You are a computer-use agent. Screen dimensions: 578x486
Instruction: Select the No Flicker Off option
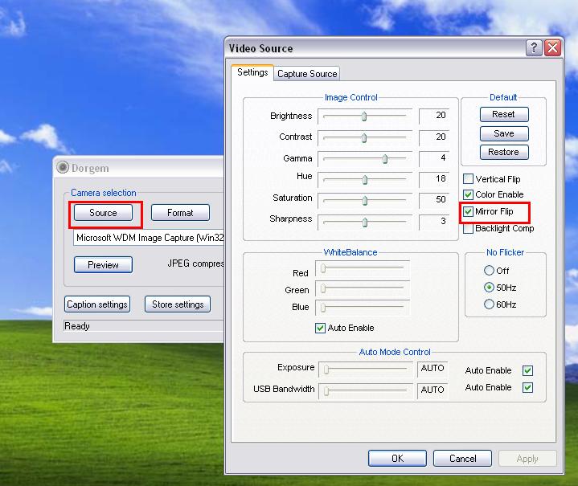coord(489,271)
